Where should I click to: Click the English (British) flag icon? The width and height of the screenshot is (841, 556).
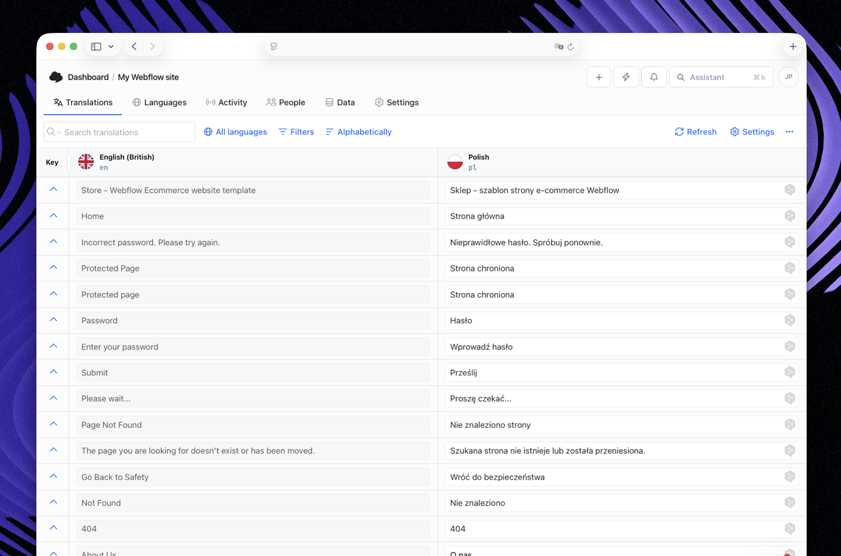click(86, 161)
